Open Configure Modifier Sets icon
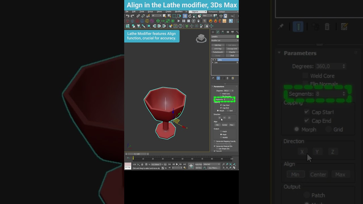Screen dimensions: 363x204 (233, 78)
